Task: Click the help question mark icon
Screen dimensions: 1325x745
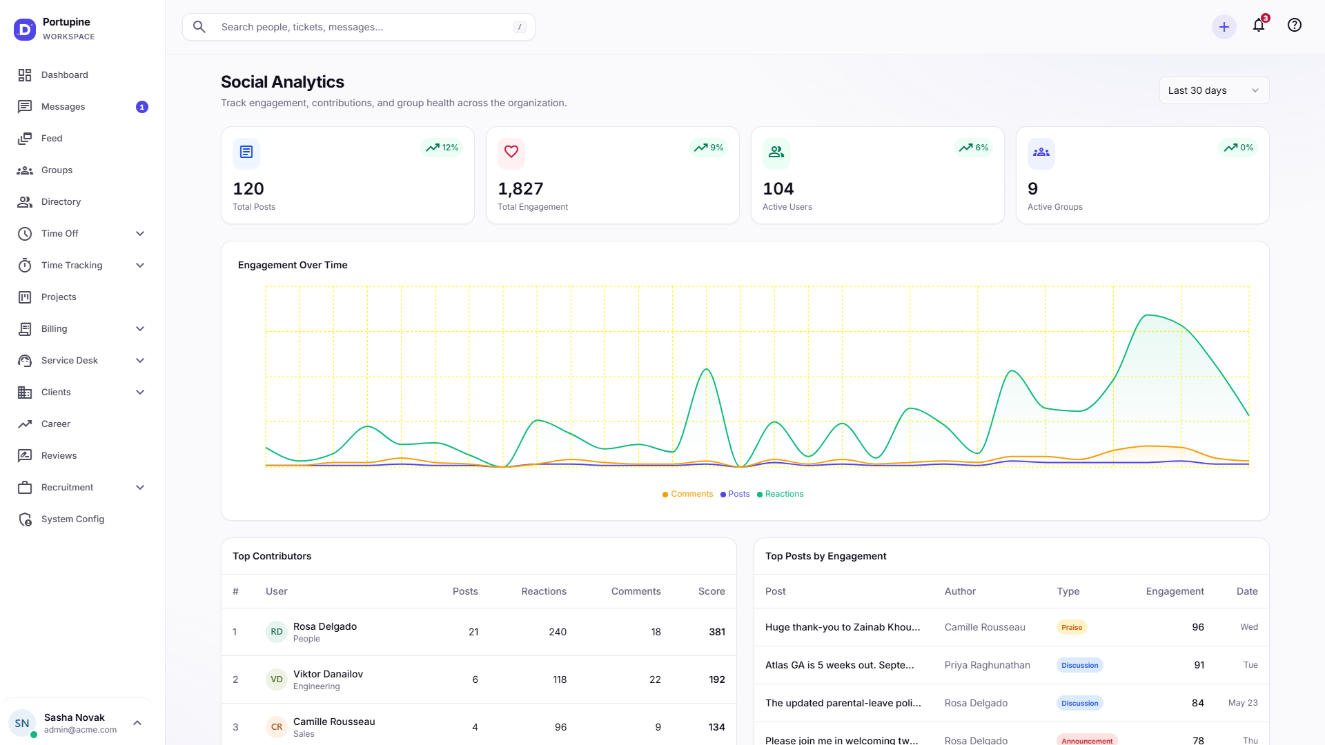Action: click(x=1295, y=26)
